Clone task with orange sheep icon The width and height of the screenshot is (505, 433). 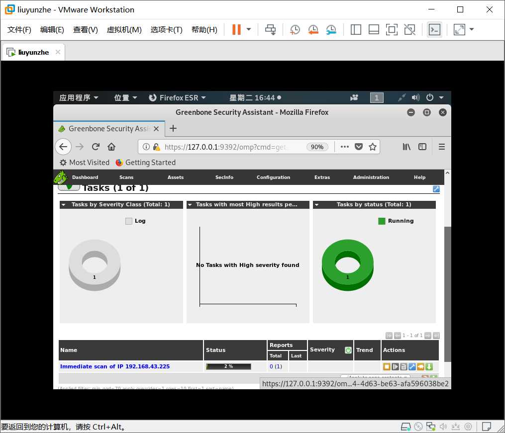tap(420, 366)
